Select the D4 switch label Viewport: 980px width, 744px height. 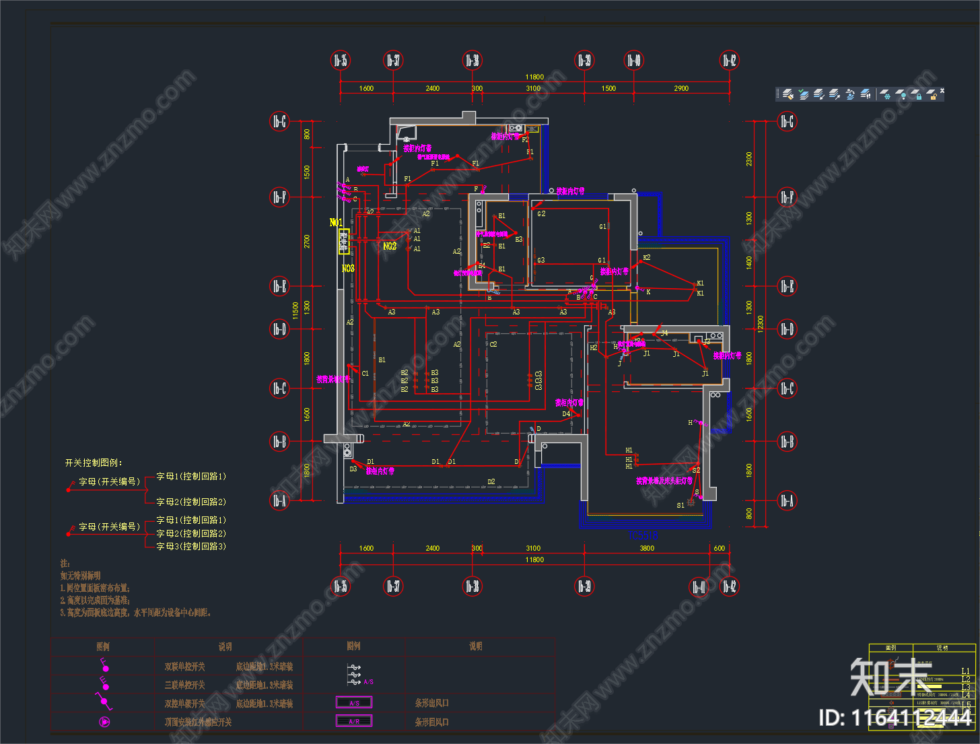coord(566,413)
